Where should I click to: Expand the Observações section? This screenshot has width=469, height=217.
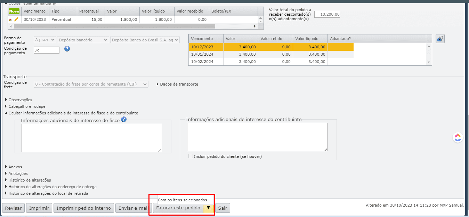pos(18,100)
